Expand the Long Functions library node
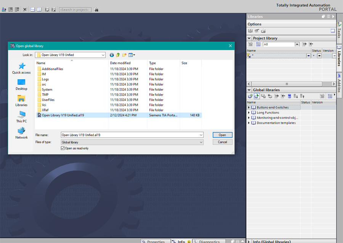 coord(249,113)
